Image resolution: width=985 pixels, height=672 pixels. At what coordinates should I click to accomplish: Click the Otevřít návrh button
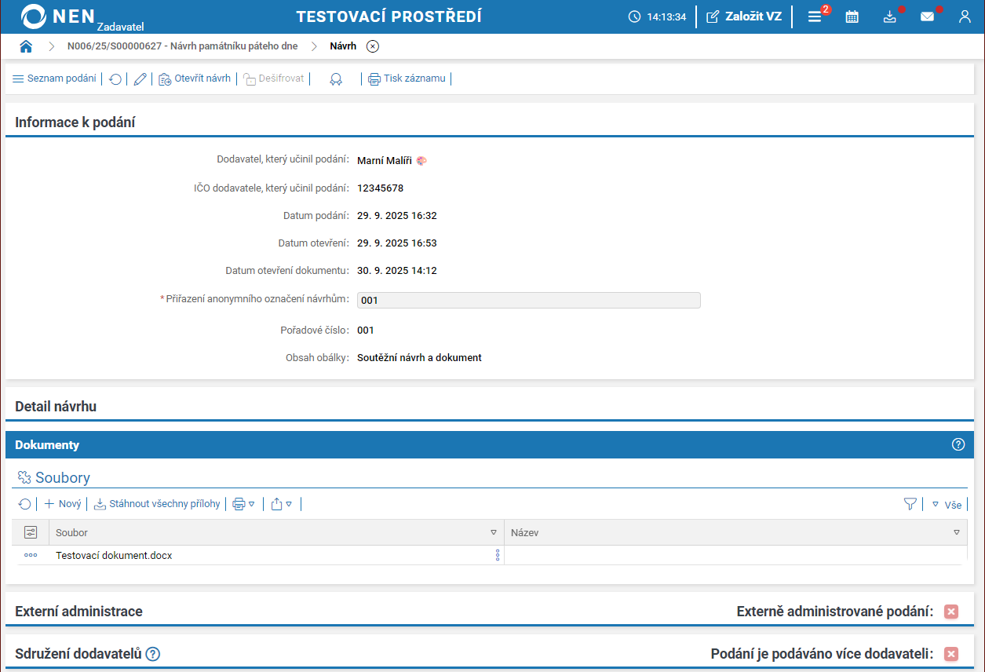tap(195, 79)
